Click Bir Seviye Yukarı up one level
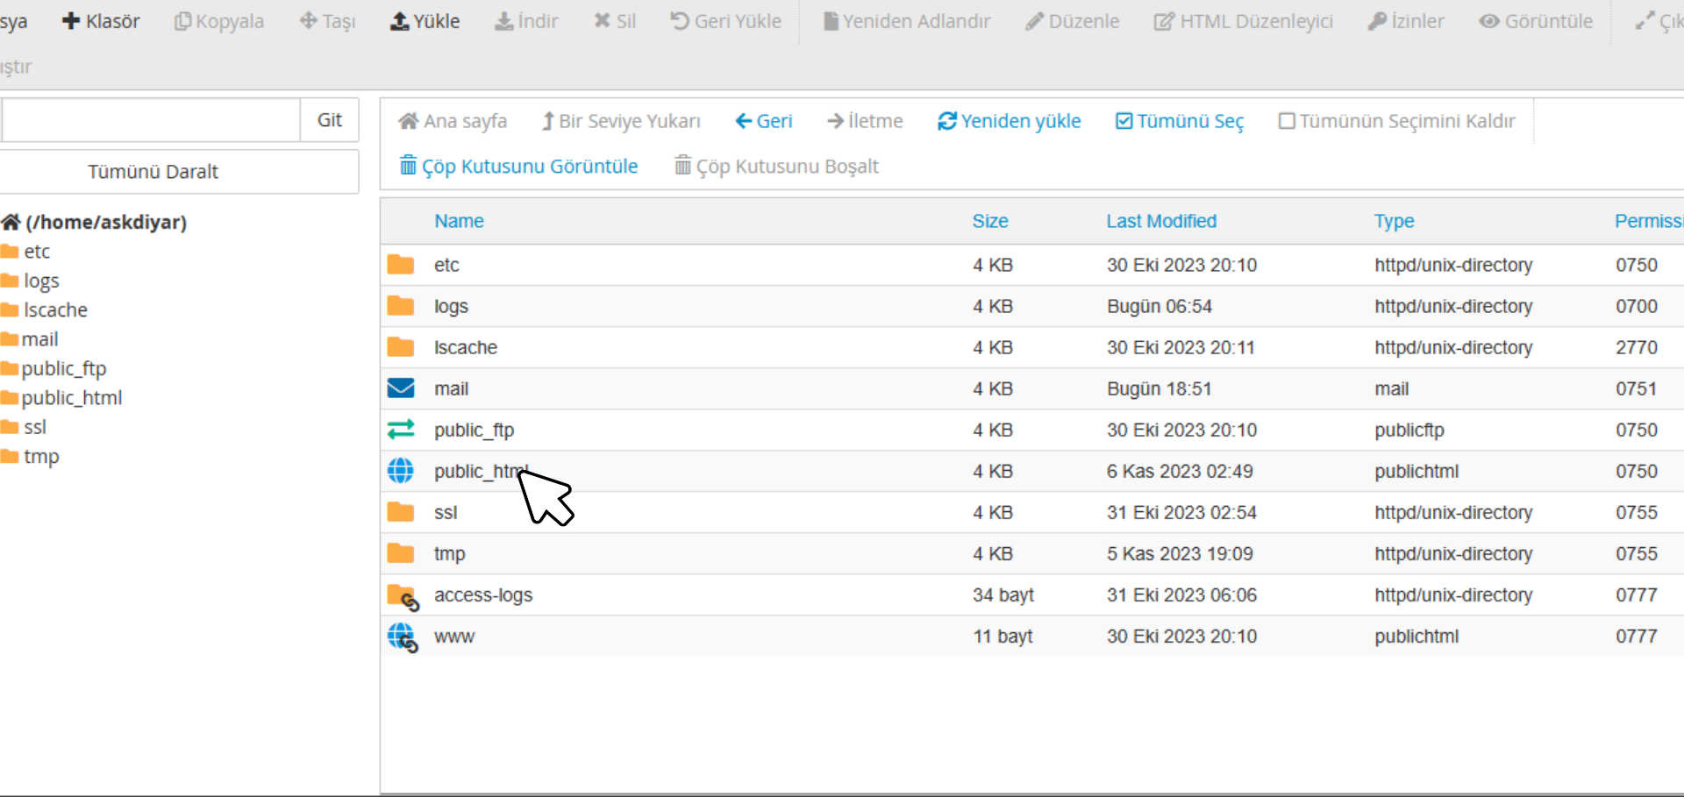The height and width of the screenshot is (797, 1684). pos(621,121)
